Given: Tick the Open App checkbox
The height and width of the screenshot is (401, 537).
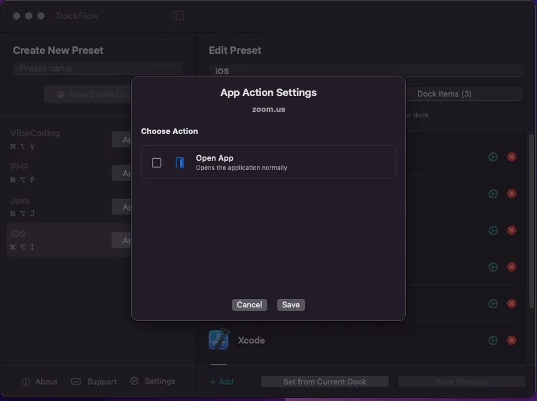Looking at the screenshot, I should point(156,163).
